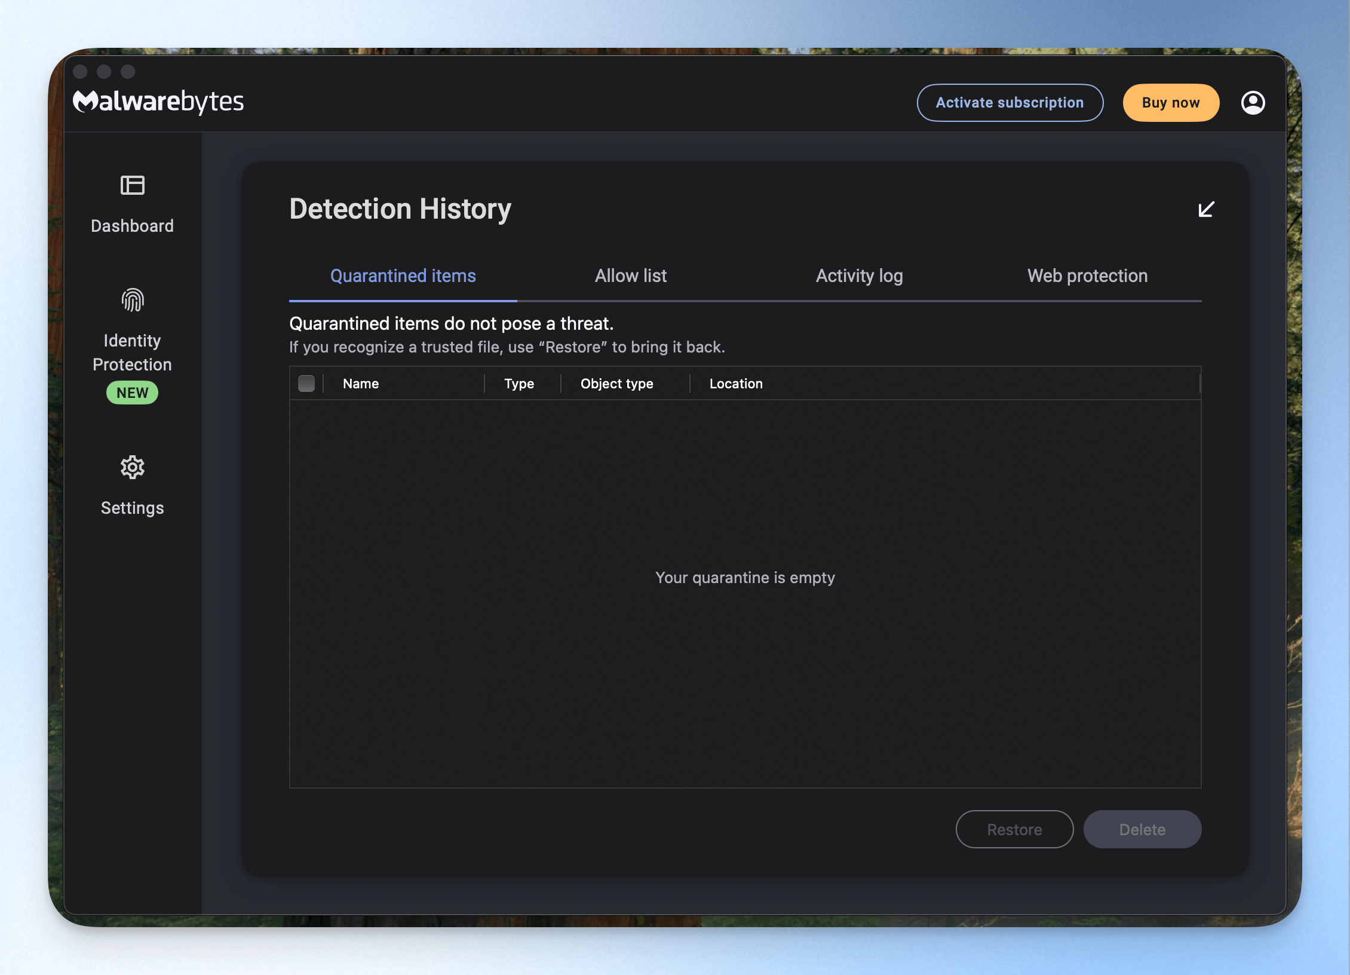This screenshot has width=1350, height=975.
Task: Select the Quarantined items tab
Action: (403, 276)
